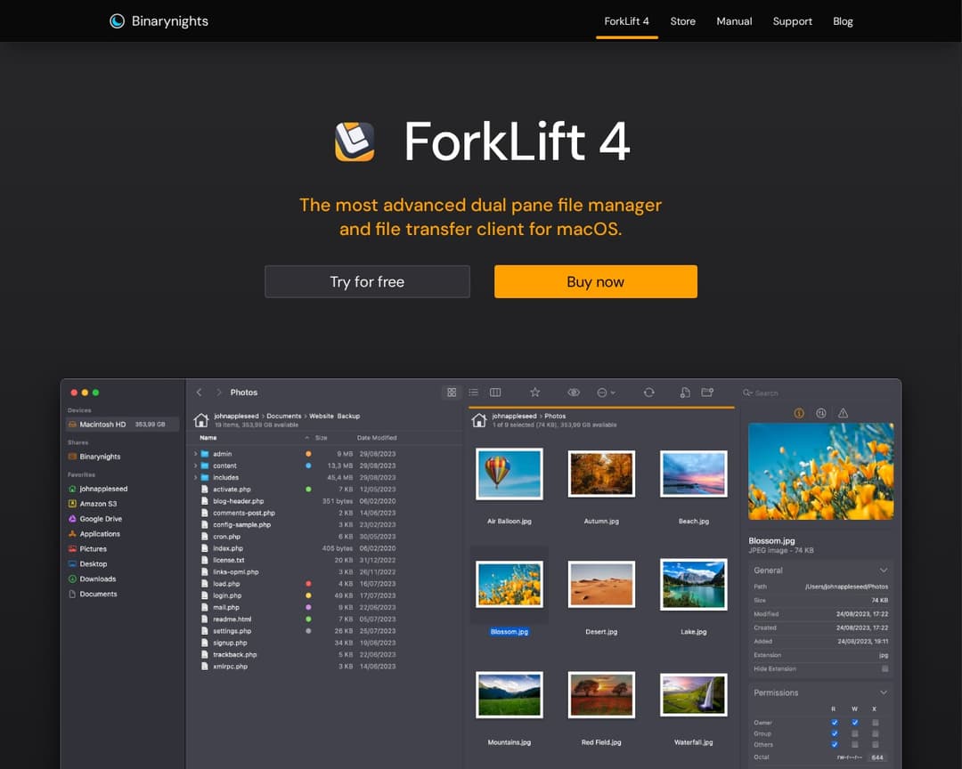Open the Support nav item

[x=792, y=21]
